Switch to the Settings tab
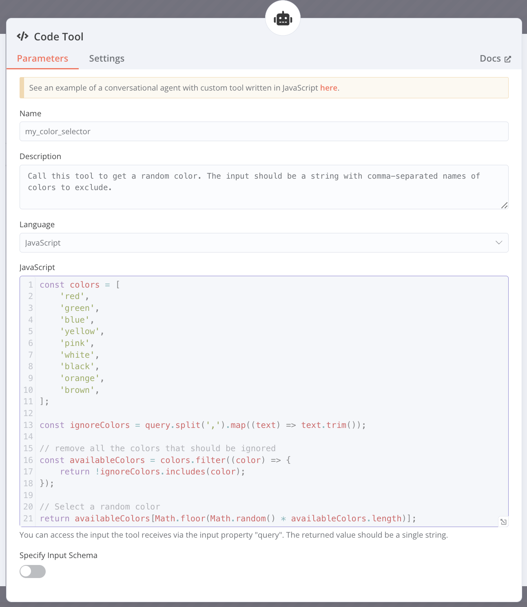 107,58
